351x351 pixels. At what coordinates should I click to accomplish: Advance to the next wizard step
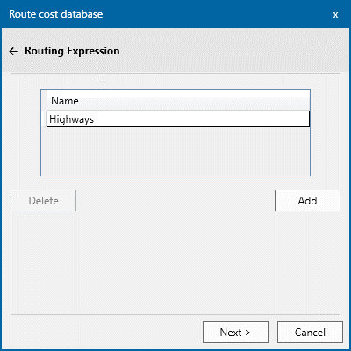(x=235, y=333)
